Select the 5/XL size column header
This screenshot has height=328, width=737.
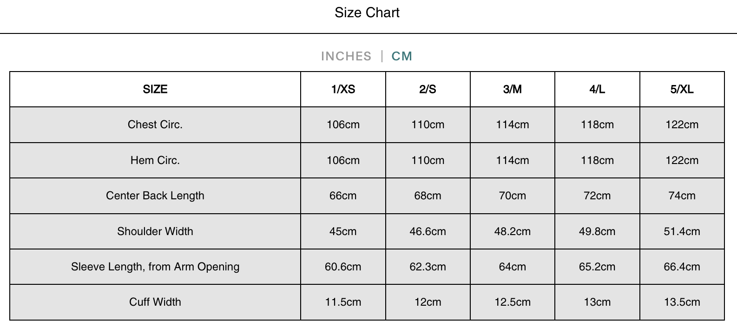click(x=682, y=89)
